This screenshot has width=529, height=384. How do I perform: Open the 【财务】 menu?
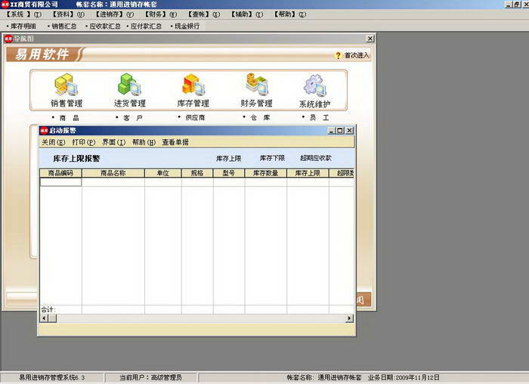pyautogui.click(x=160, y=14)
